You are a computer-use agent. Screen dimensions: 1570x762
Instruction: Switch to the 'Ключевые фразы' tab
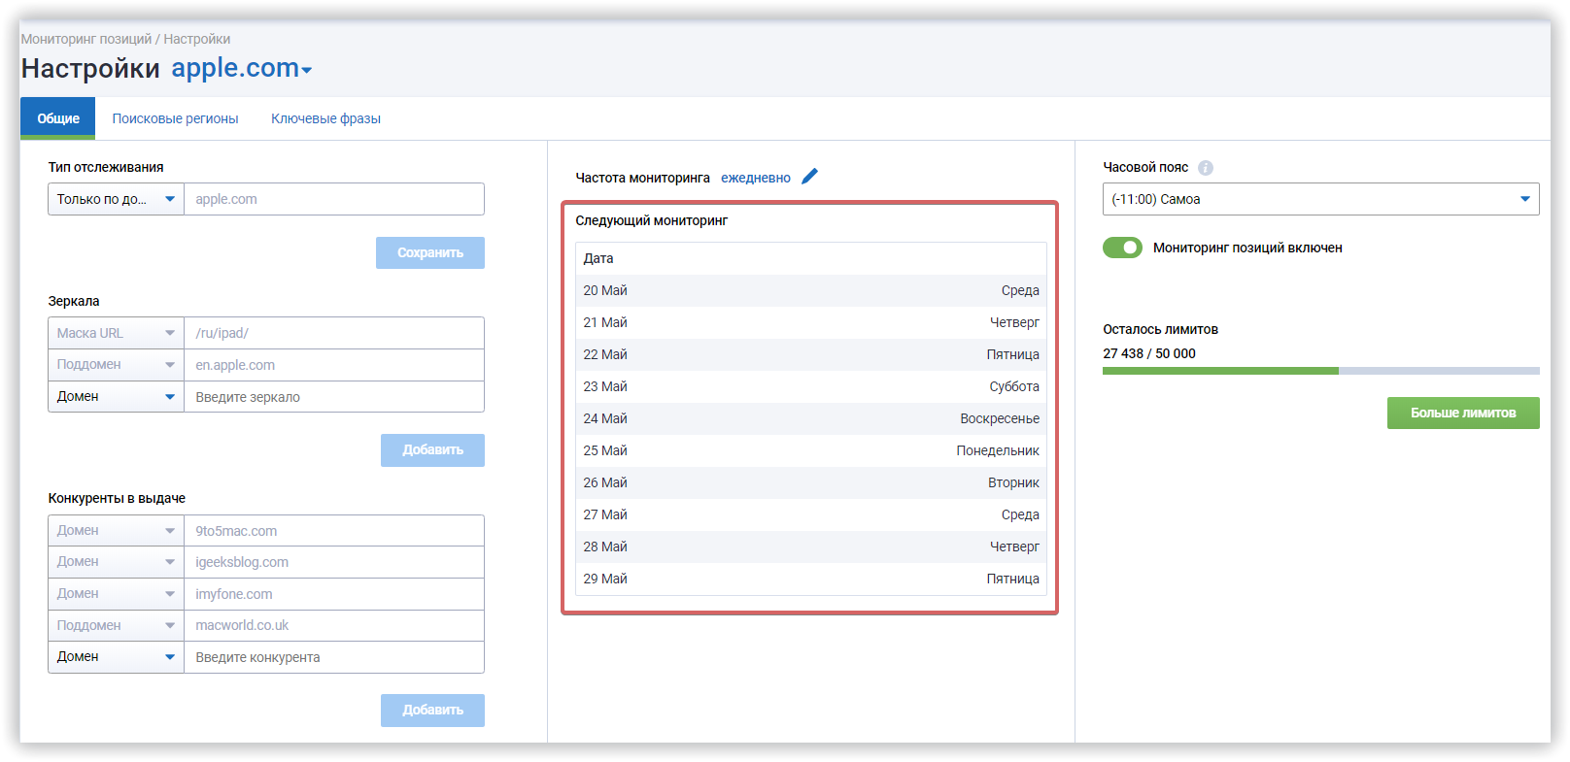(x=325, y=118)
